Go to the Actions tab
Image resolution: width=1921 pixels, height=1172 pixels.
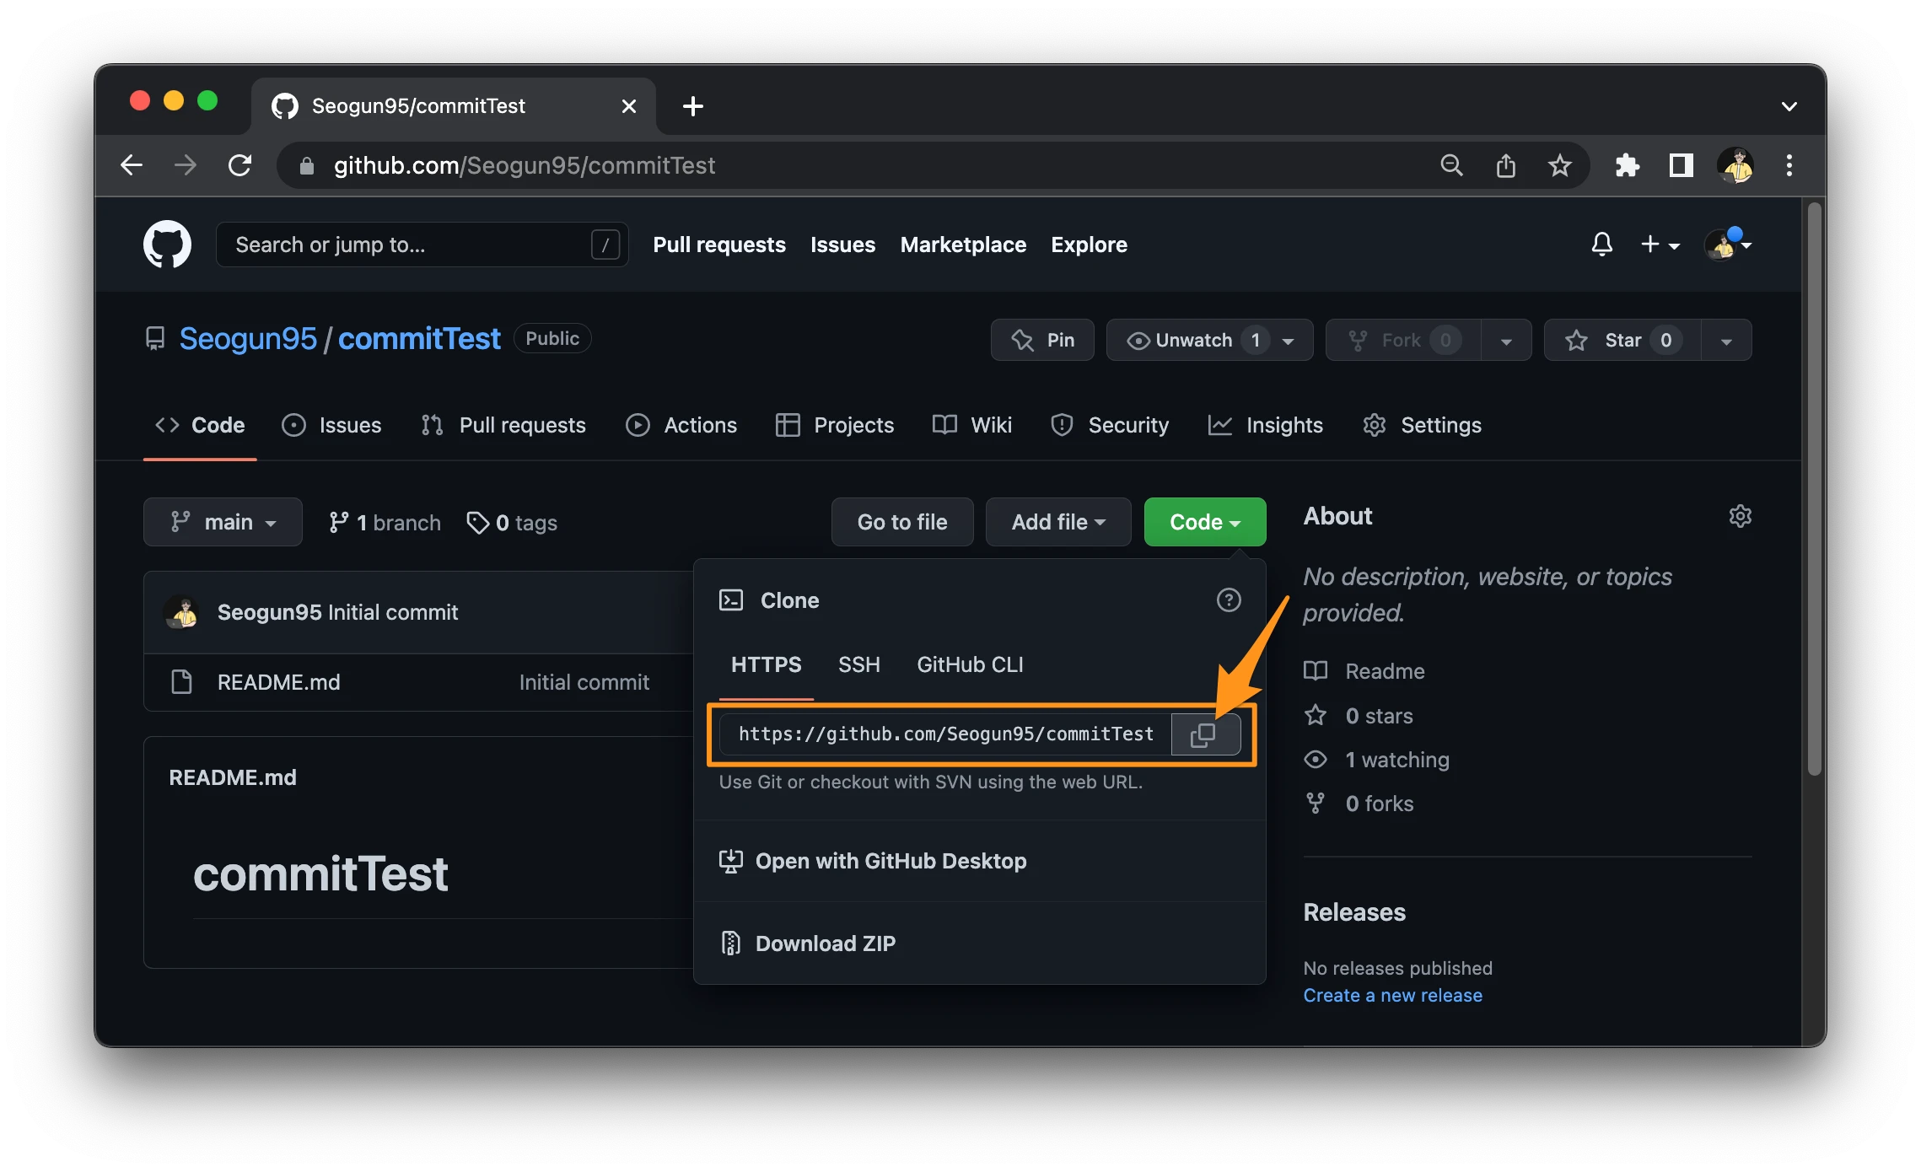pyautogui.click(x=681, y=425)
